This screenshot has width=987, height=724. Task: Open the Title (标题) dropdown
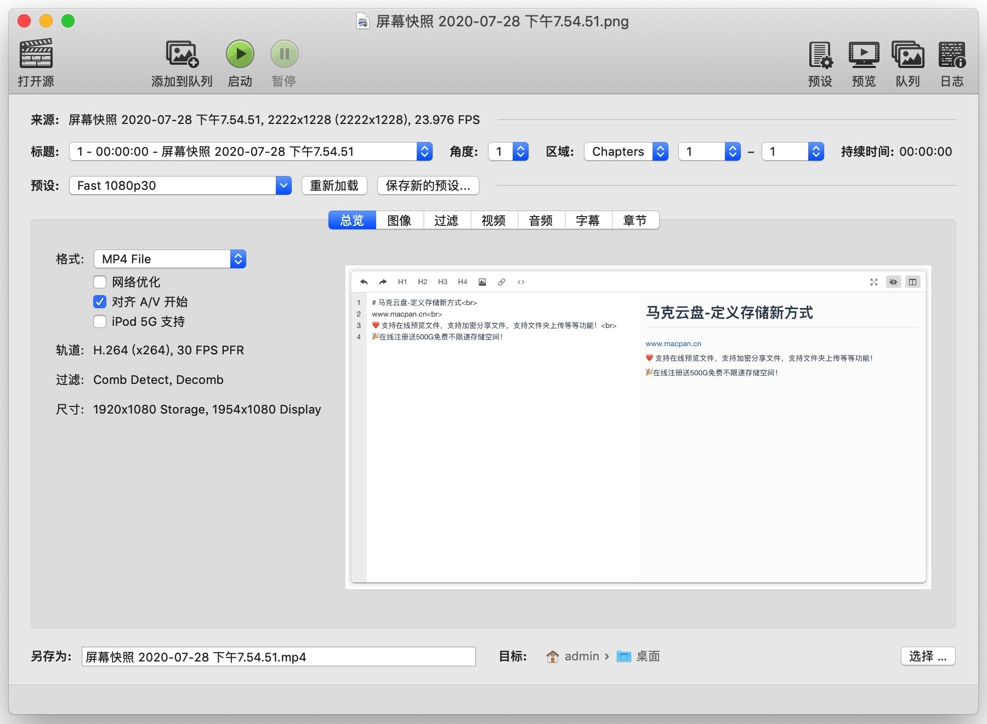[251, 151]
